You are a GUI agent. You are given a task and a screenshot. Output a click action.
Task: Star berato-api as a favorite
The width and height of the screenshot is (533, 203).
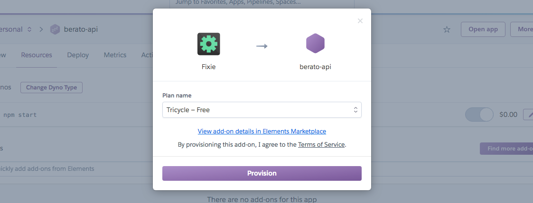[x=447, y=29]
